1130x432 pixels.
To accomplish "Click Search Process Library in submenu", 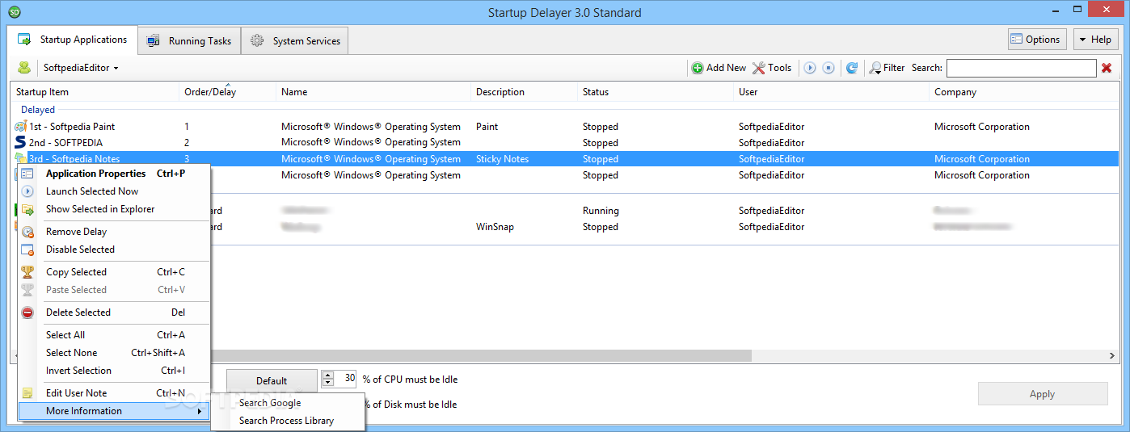I will 288,421.
